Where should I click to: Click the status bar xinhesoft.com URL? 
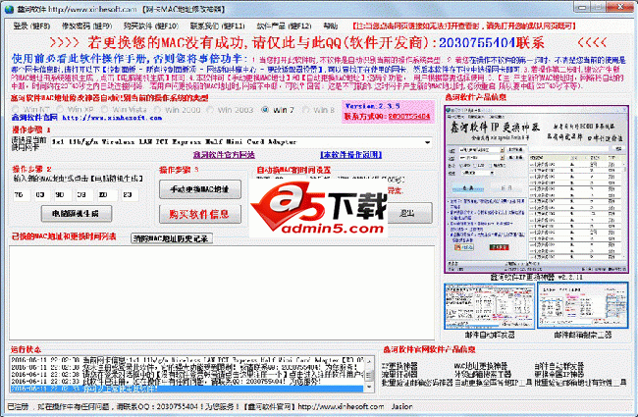pos(341,406)
